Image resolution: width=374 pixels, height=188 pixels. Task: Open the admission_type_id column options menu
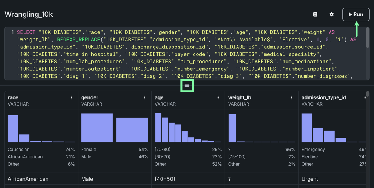365,97
